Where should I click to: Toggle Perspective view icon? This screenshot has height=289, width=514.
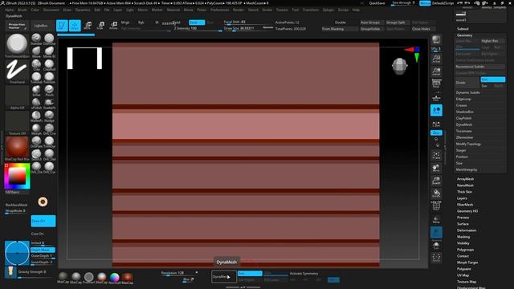[x=436, y=83]
